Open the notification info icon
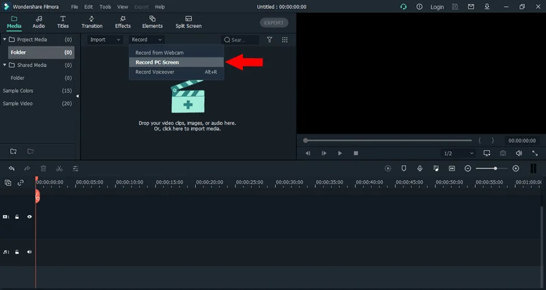Viewport: 546px width, 290px height. [x=419, y=7]
